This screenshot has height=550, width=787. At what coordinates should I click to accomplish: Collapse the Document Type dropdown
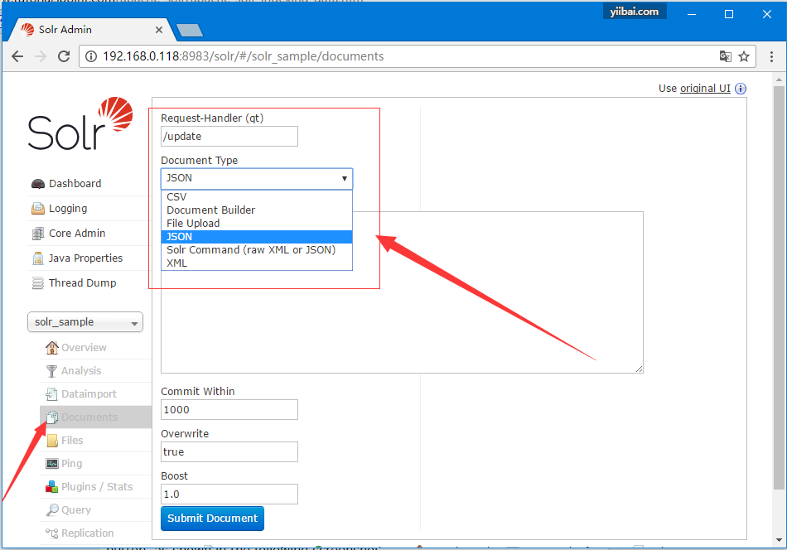pyautogui.click(x=256, y=178)
